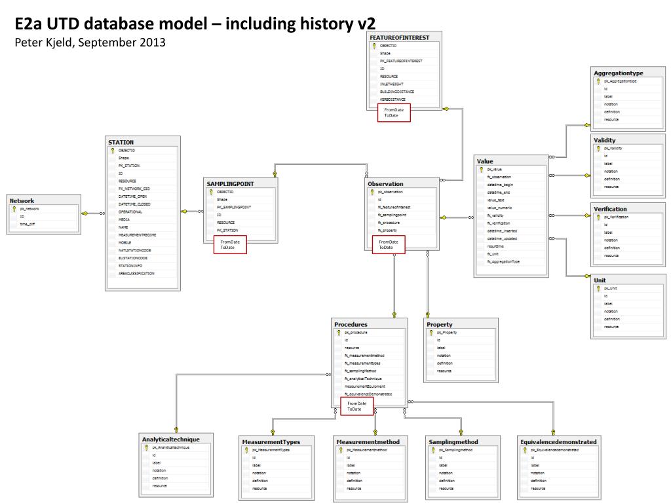Click the key icon next to pk_value
This screenshot has width=671, height=503.
pos(482,170)
